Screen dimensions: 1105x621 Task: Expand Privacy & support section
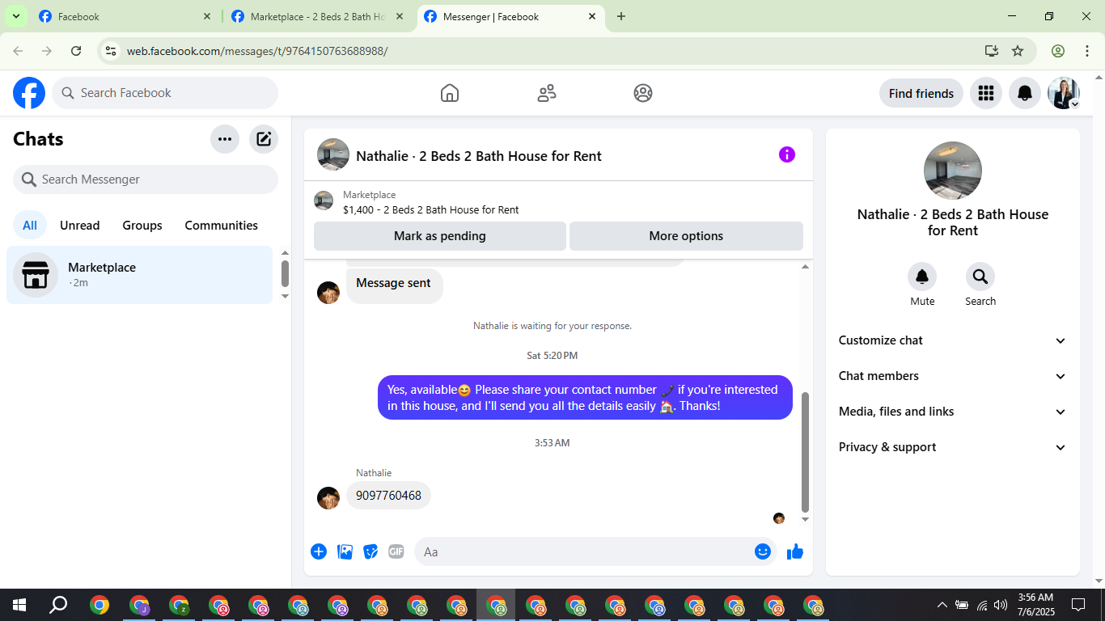953,447
